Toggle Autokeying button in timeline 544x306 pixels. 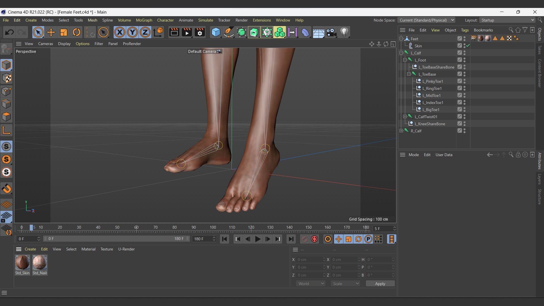(x=314, y=239)
